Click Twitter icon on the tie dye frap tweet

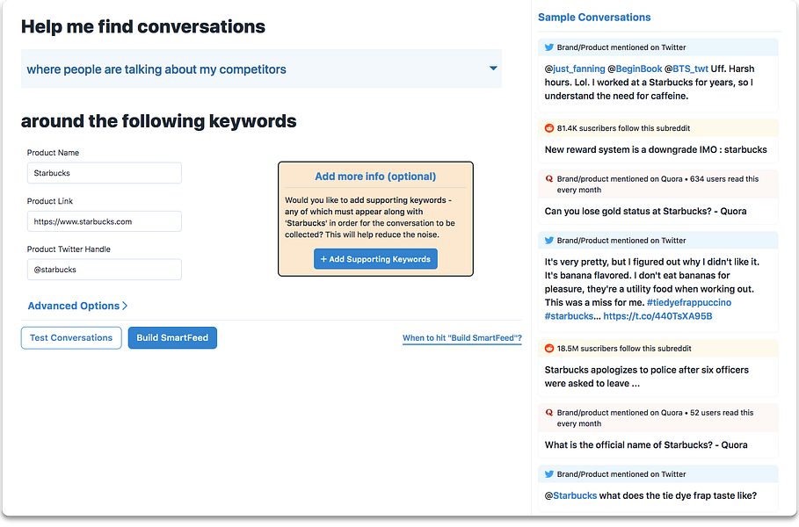click(x=548, y=474)
